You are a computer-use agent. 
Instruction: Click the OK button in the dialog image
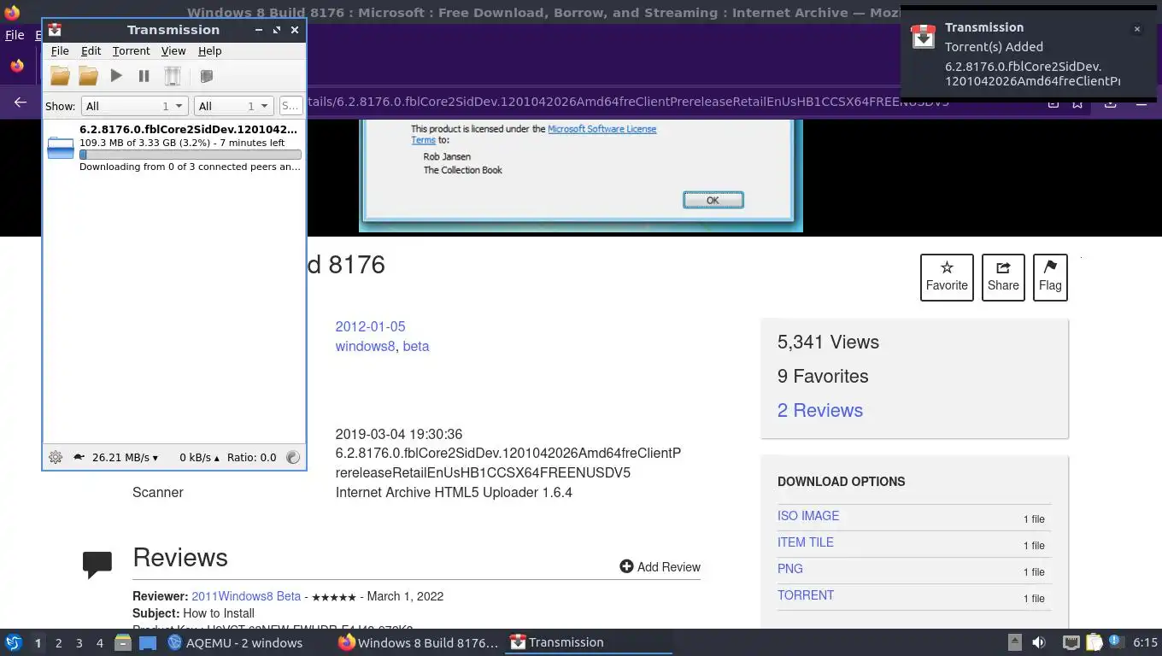pyautogui.click(x=713, y=200)
